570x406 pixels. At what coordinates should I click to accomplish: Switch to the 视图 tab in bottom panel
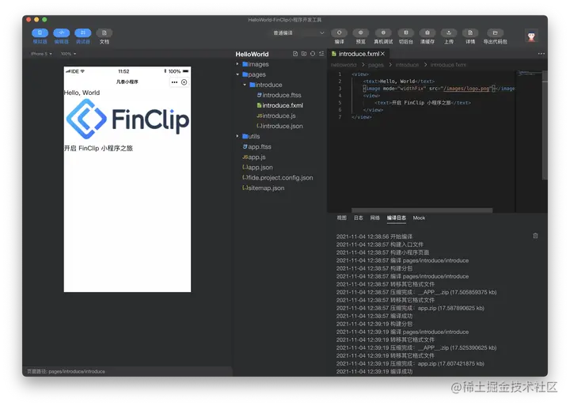[341, 218]
